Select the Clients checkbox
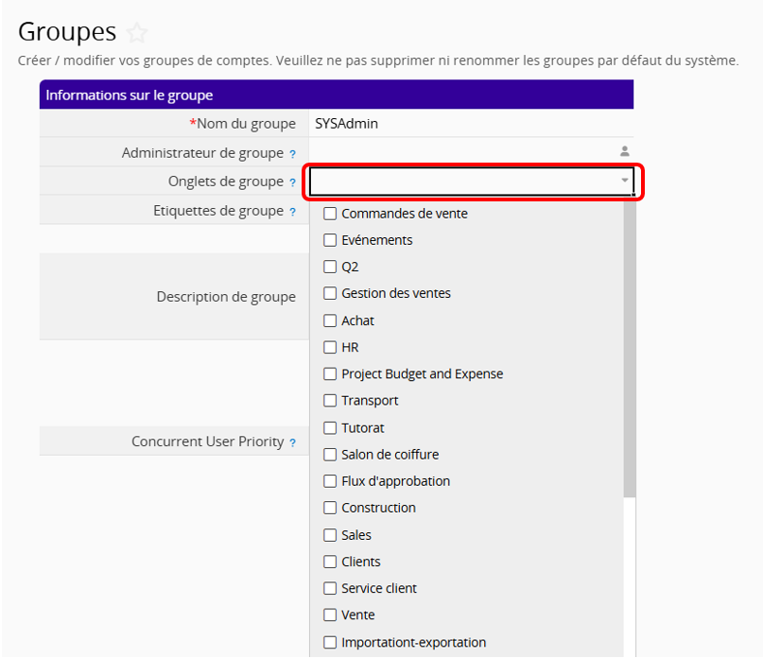This screenshot has width=763, height=658. click(x=330, y=562)
